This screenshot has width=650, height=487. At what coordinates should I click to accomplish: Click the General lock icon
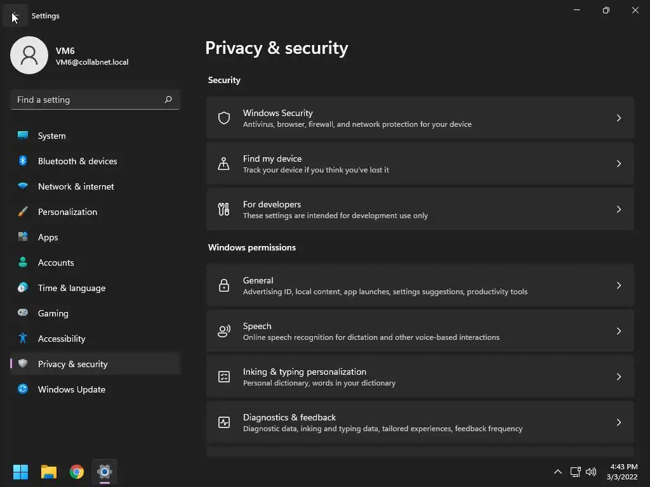(x=224, y=285)
